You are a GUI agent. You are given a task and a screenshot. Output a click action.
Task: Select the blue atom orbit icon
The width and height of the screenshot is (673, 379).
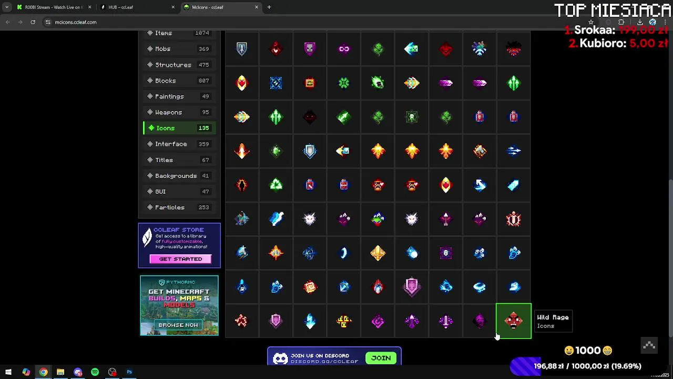(310, 253)
